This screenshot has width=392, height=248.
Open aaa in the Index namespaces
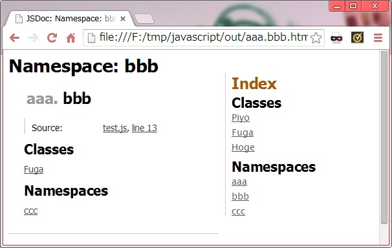(239, 182)
